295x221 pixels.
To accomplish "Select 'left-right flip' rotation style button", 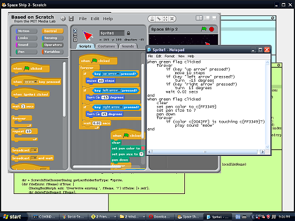I will click(x=75, y=35).
